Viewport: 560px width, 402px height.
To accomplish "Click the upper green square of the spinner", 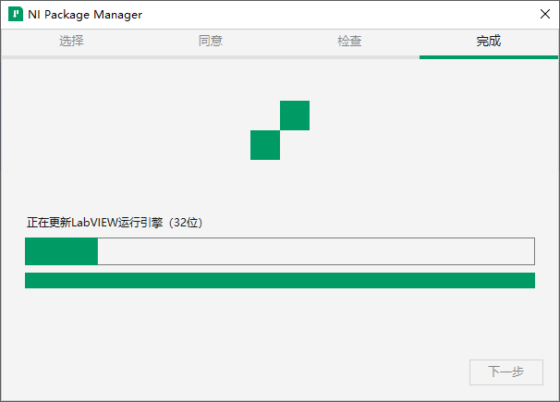I will (295, 116).
